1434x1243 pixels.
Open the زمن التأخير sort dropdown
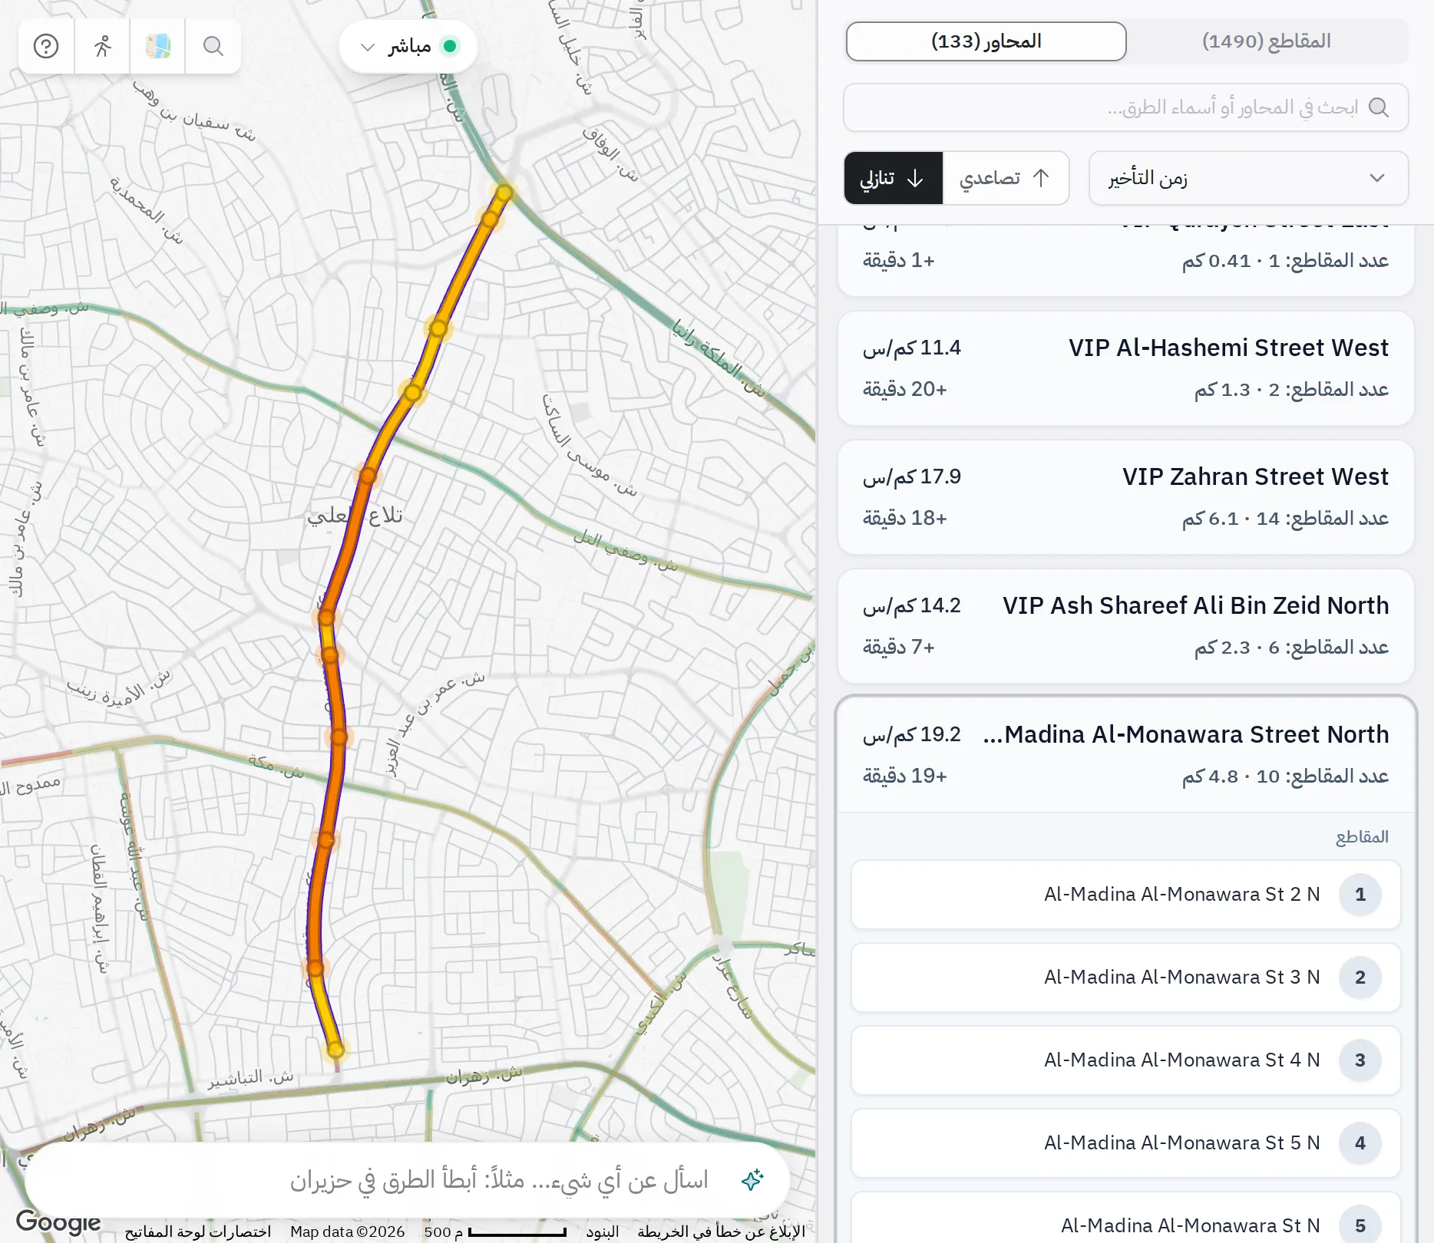[1248, 178]
